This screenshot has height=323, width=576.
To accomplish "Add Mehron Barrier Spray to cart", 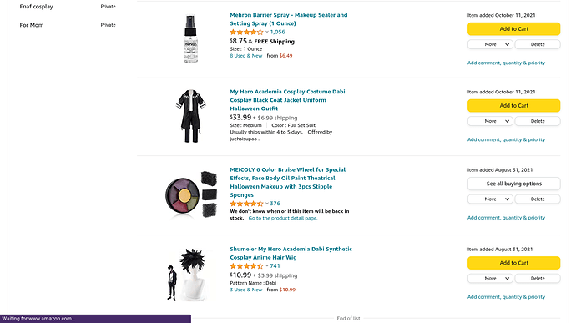I will (513, 29).
